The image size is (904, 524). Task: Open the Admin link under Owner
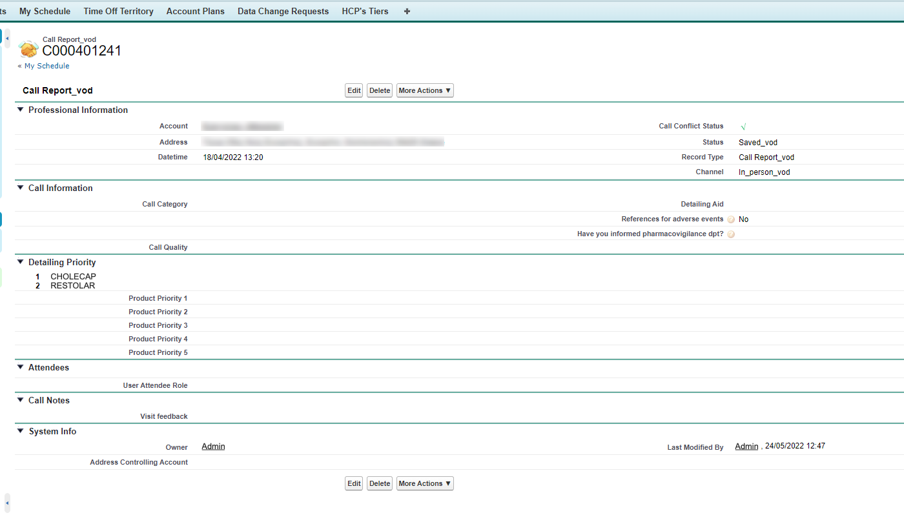pyautogui.click(x=213, y=447)
